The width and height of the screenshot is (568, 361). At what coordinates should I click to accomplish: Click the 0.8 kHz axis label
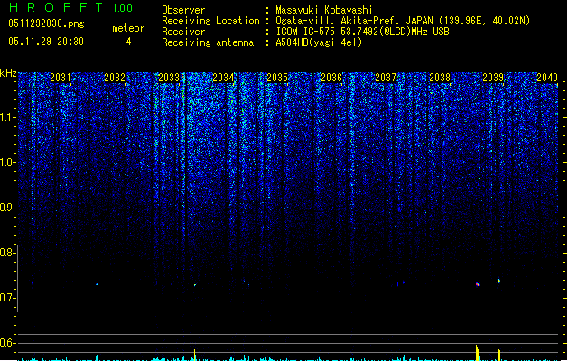point(7,253)
